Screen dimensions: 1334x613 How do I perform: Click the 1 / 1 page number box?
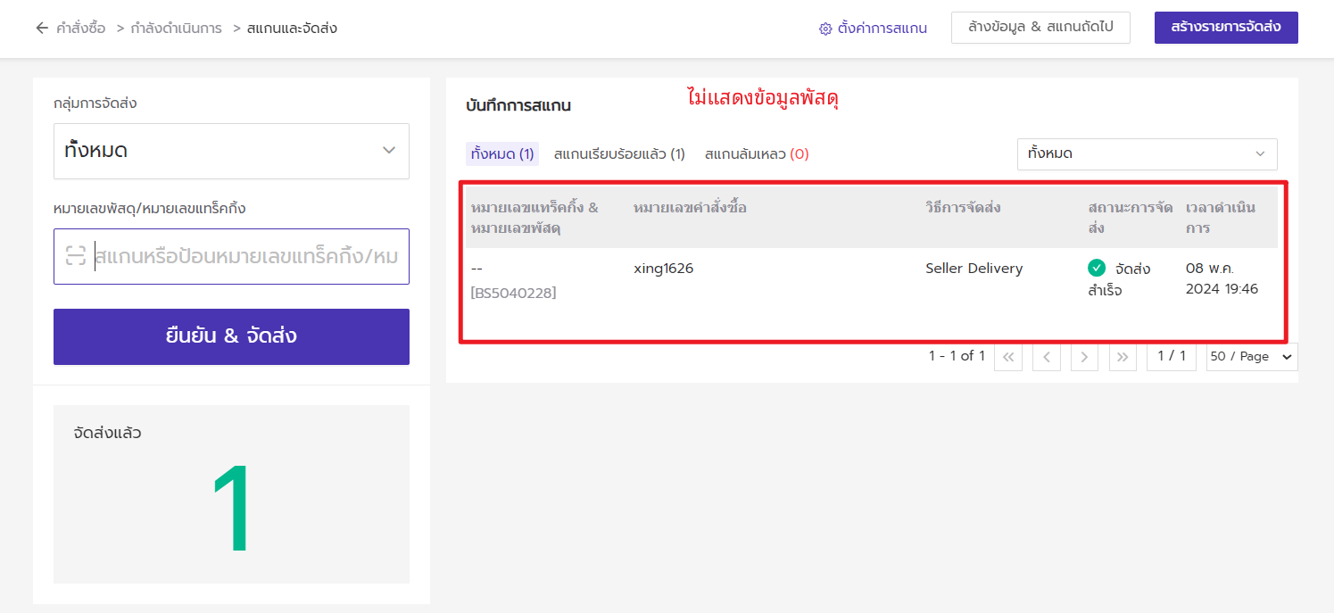click(x=1172, y=357)
